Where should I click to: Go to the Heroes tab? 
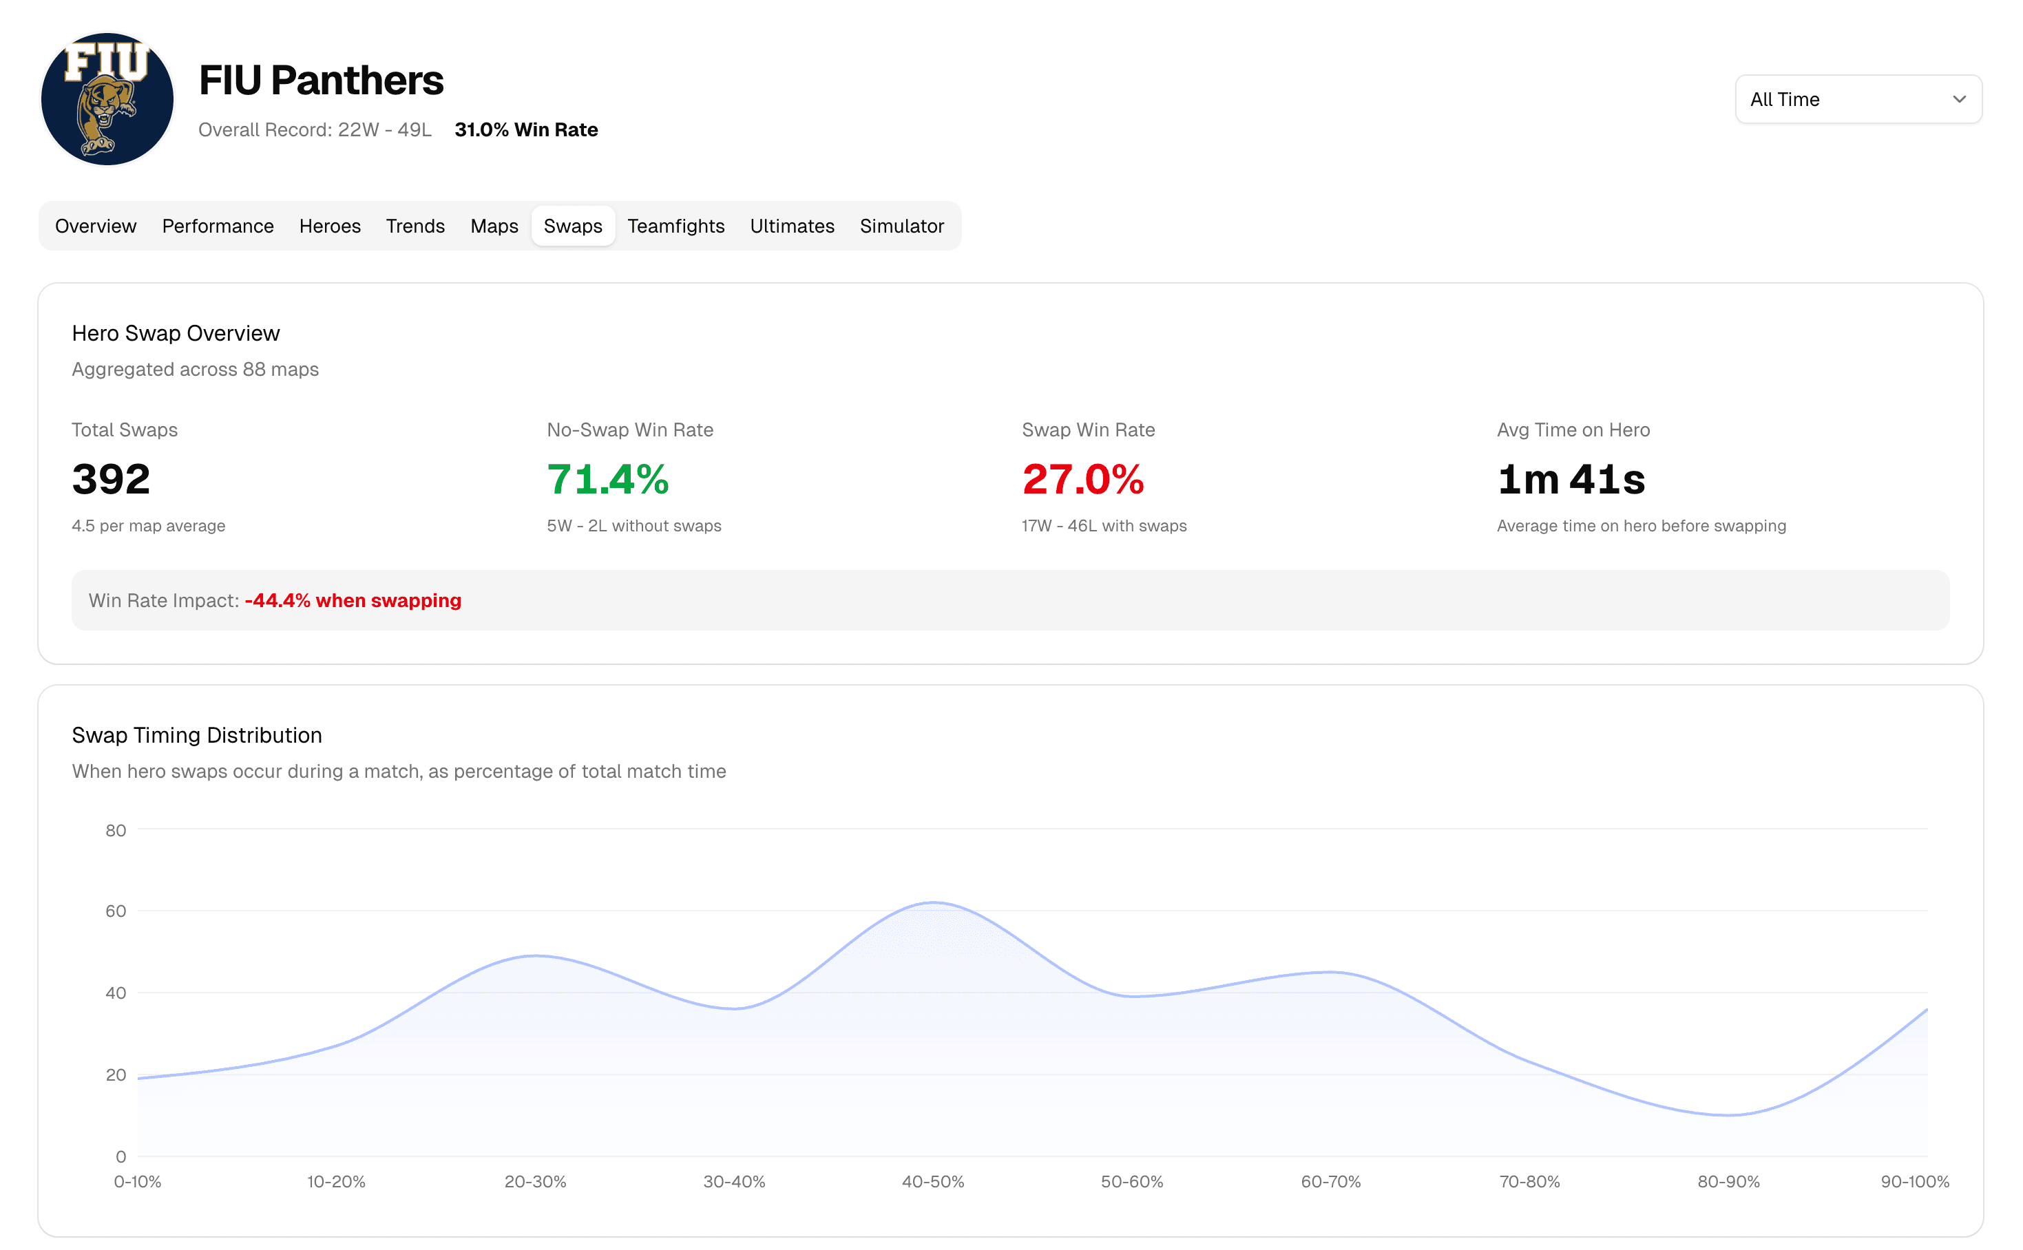329,226
